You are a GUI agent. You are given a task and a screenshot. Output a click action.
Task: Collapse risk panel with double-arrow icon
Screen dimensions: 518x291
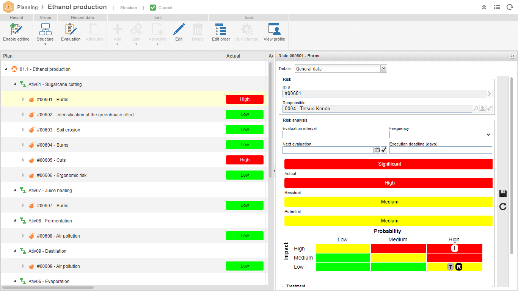pyautogui.click(x=513, y=56)
